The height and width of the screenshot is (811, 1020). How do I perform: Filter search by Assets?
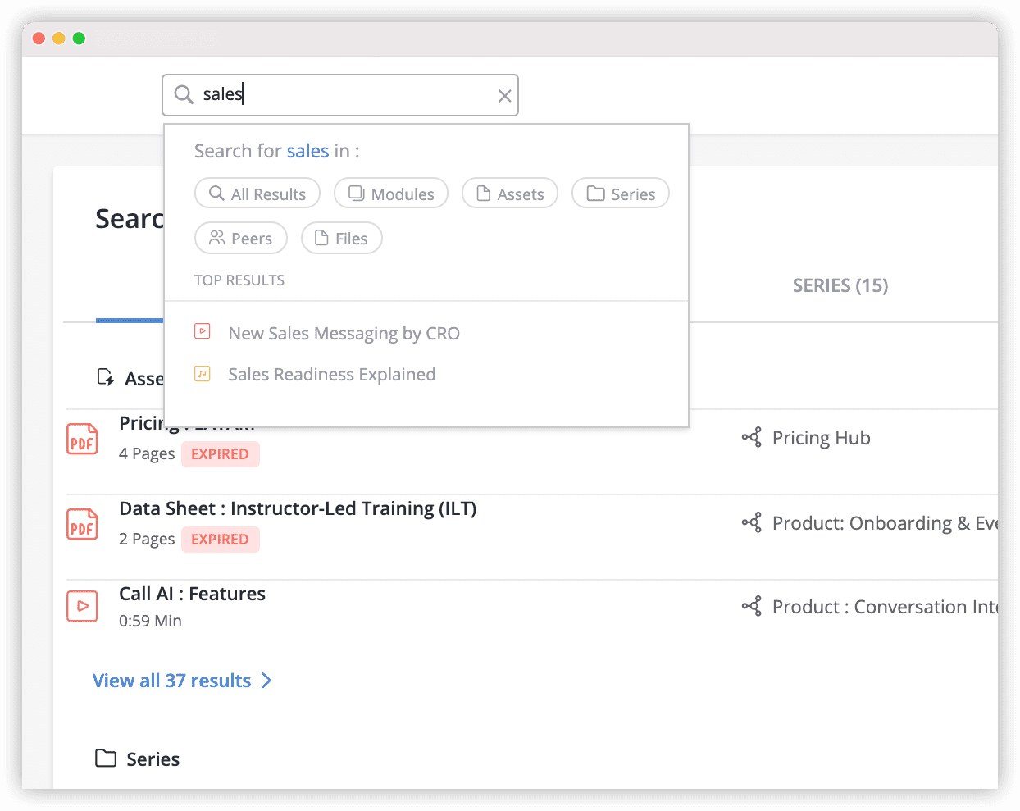point(510,194)
